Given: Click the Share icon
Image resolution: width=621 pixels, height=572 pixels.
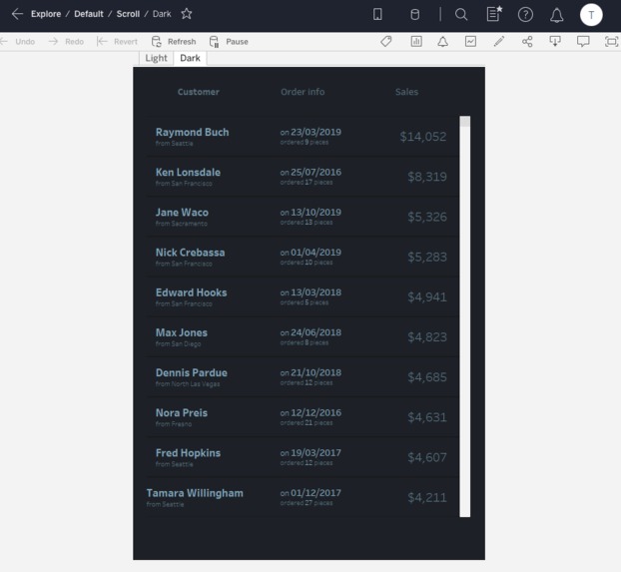Looking at the screenshot, I should click(527, 41).
